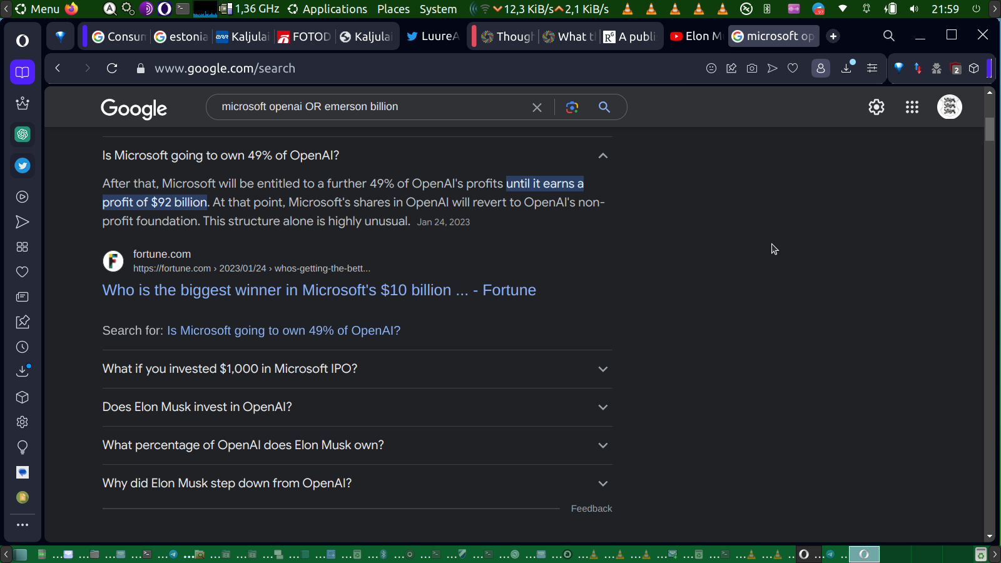Switch to the FOTOD browser tab
This screenshot has width=1001, height=563.
click(305, 36)
